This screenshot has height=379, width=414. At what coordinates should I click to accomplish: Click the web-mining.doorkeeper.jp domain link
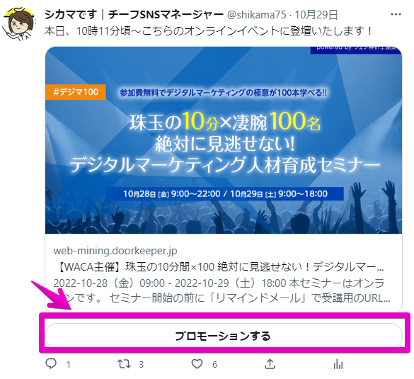[115, 251]
